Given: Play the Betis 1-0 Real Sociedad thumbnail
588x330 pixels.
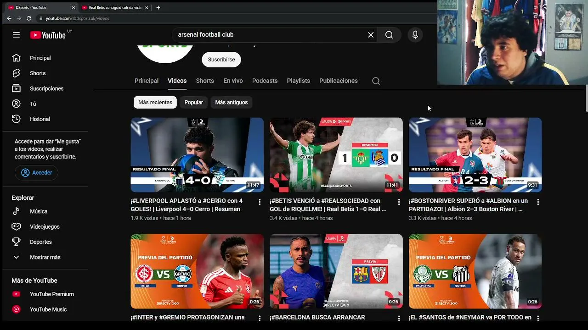Looking at the screenshot, I should pyautogui.click(x=336, y=155).
